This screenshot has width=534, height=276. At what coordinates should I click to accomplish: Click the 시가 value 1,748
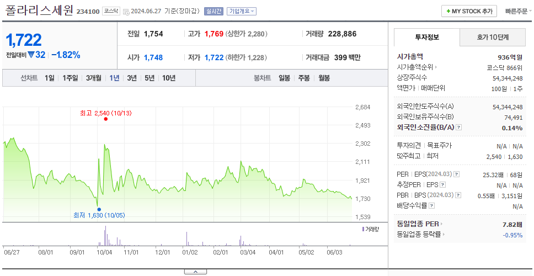(153, 57)
